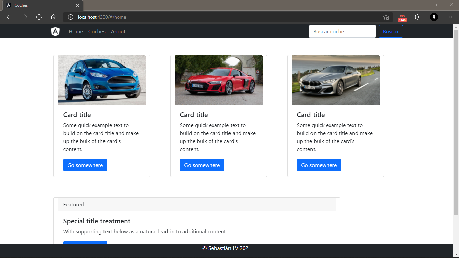The image size is (459, 258).
Task: Click Go somewhere under the gray BMW card
Action: [x=319, y=165]
